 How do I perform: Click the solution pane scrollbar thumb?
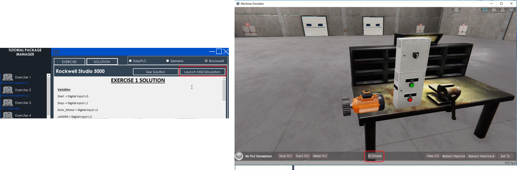(x=224, y=90)
